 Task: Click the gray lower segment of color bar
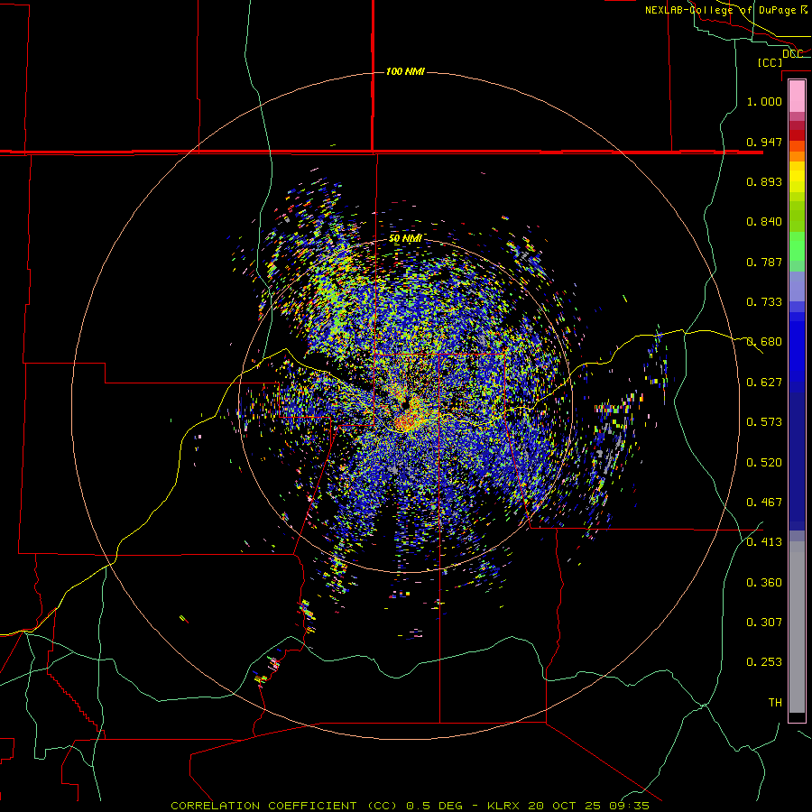(x=797, y=627)
